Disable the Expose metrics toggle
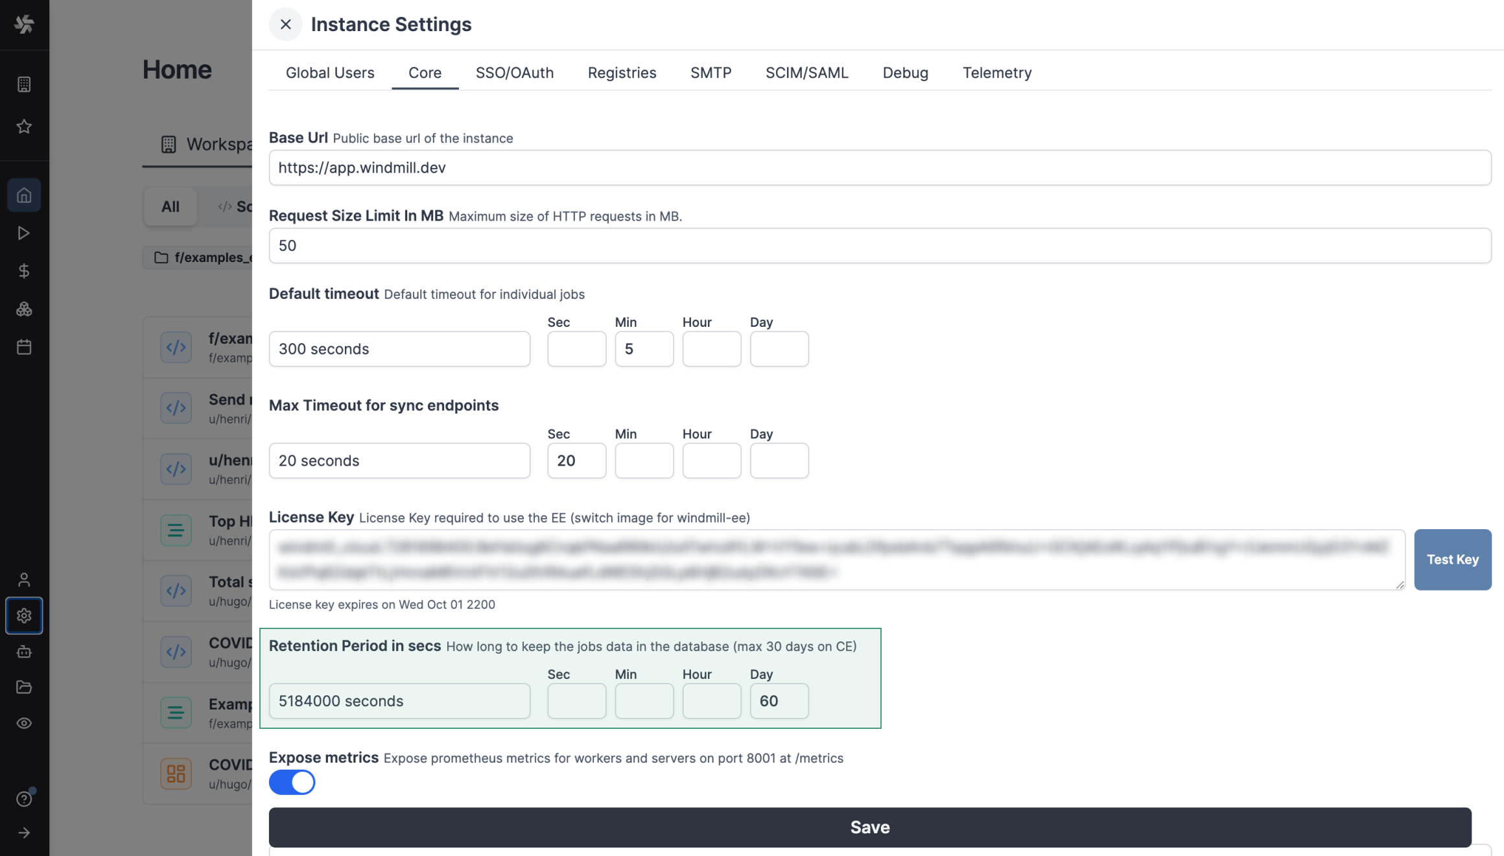This screenshot has width=1504, height=856. tap(292, 782)
